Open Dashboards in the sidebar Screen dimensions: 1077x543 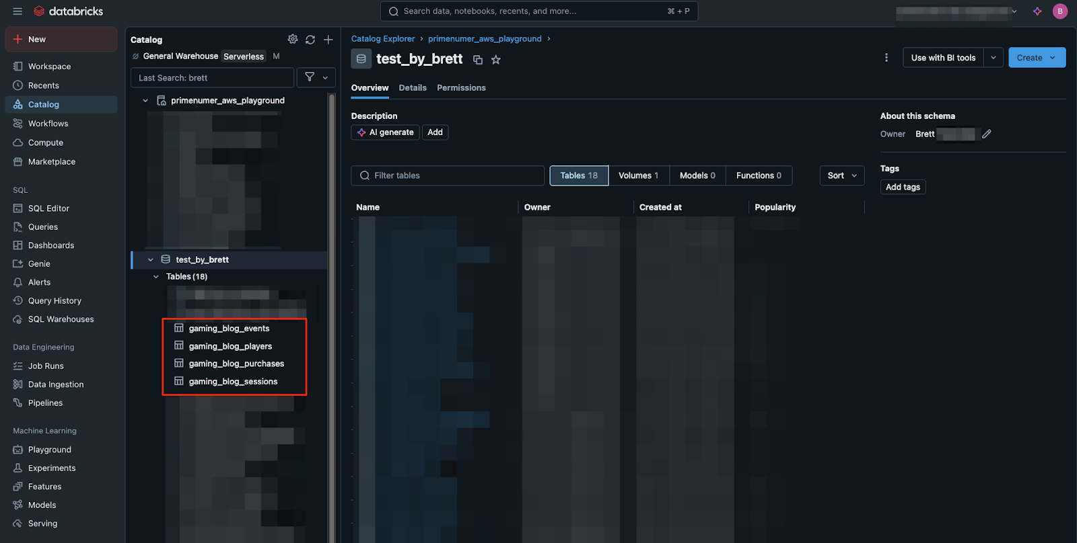click(x=61, y=245)
